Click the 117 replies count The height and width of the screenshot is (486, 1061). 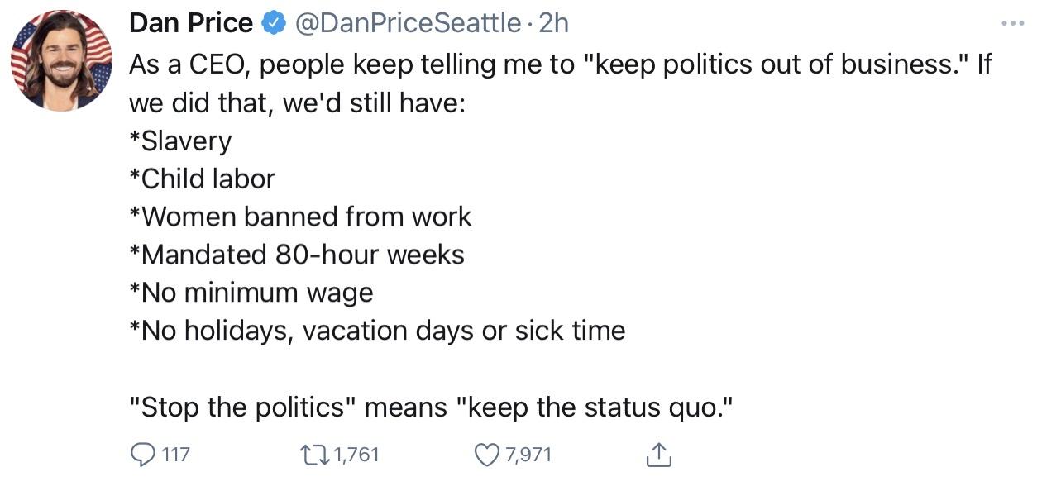(x=175, y=454)
